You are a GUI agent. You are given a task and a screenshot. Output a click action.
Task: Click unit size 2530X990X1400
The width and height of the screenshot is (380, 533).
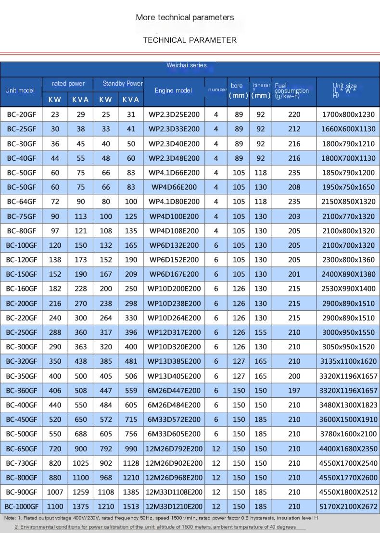[x=348, y=289]
